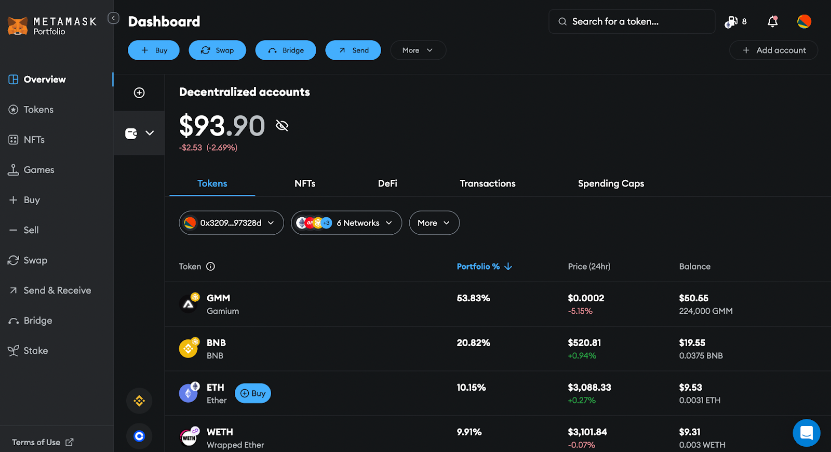This screenshot has width=831, height=452.
Task: Sort by the Portfolio % column header
Action: (x=478, y=267)
